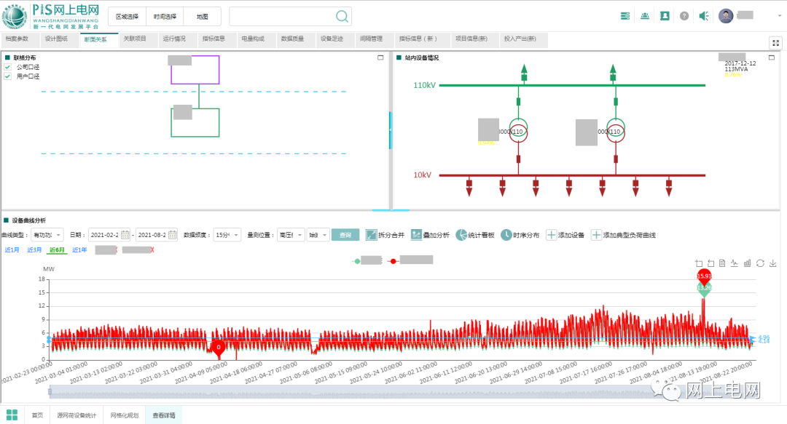Switch chart to bar type icon

(x=748, y=263)
